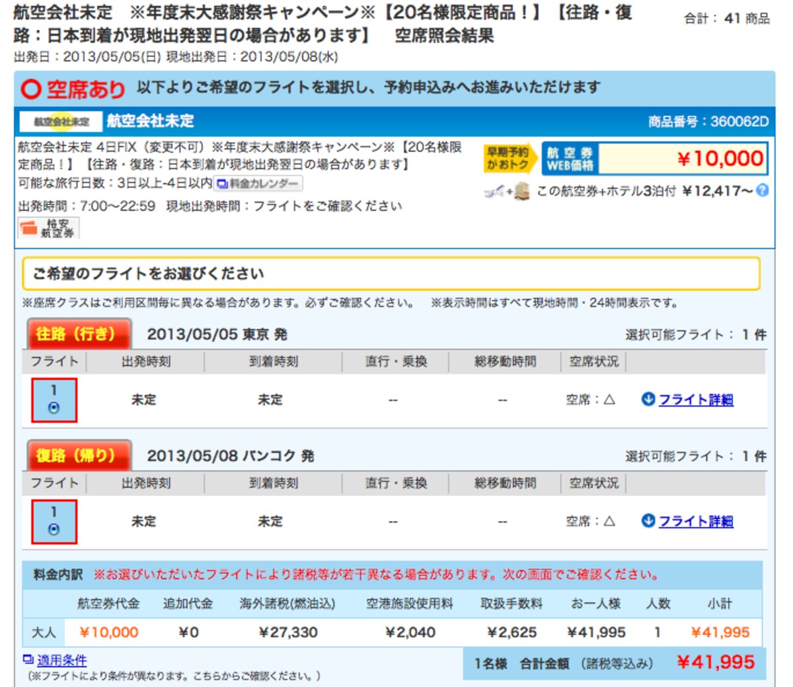Click the 空席状況 column header in outbound table
The image size is (793, 687).
594,362
